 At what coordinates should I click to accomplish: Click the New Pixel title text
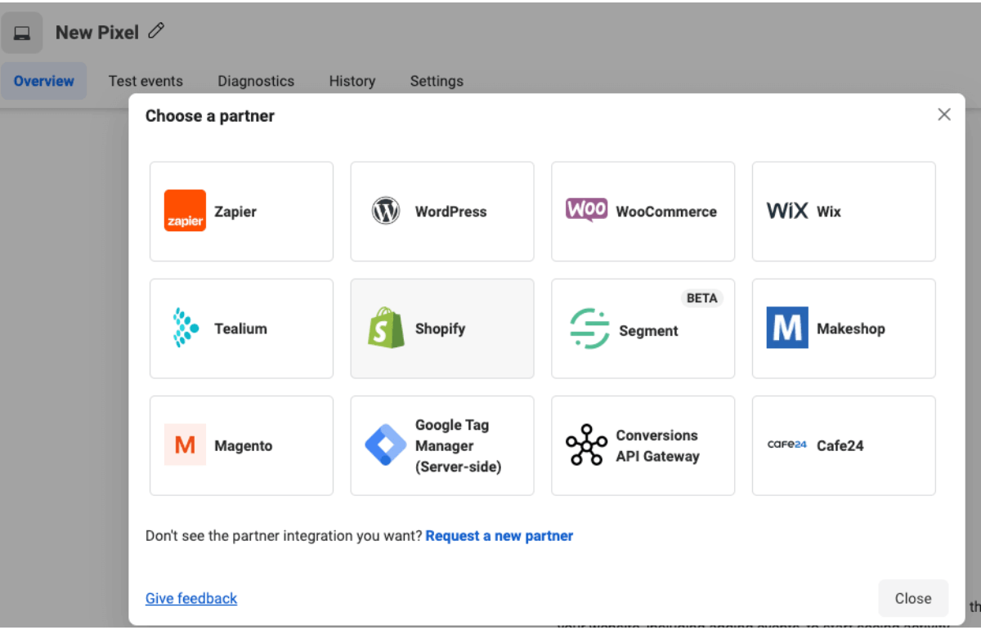tap(97, 33)
